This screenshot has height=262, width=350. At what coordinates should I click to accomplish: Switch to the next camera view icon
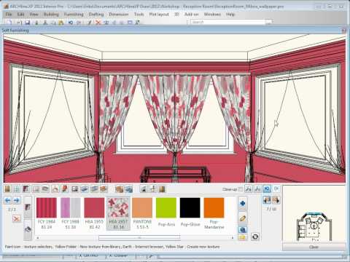[276, 200]
